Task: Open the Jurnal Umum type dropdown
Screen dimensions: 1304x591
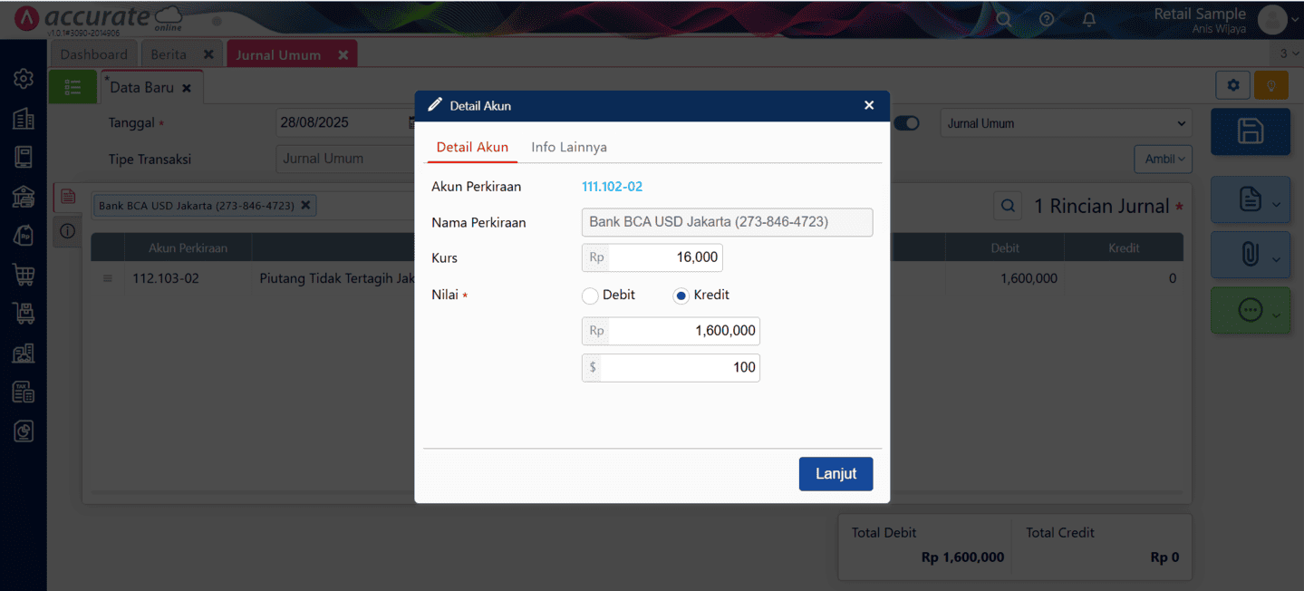Action: coord(1066,123)
